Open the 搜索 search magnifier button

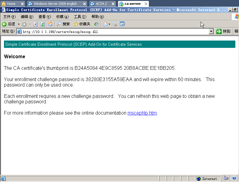click(63, 24)
